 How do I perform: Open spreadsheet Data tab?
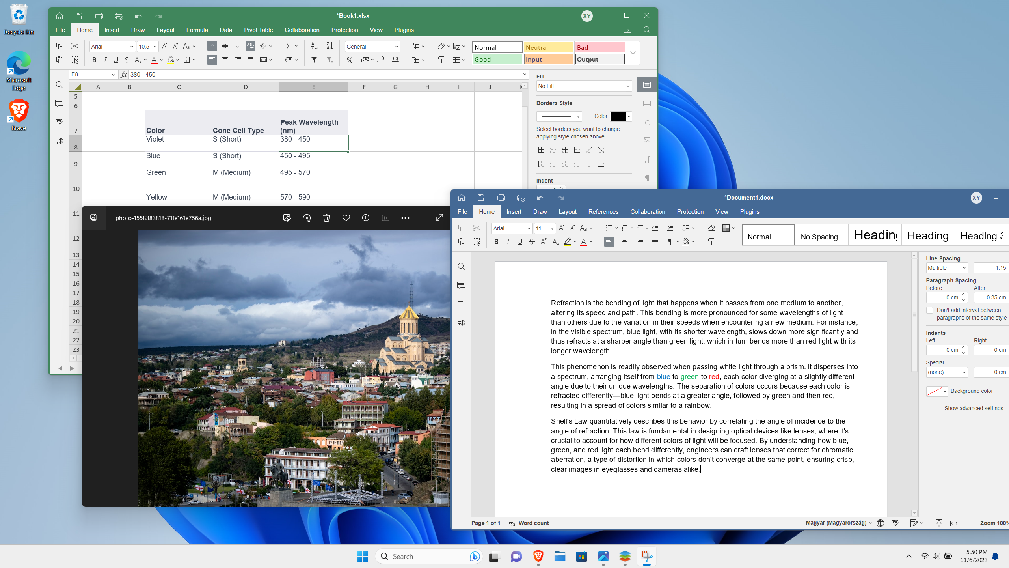pos(226,30)
